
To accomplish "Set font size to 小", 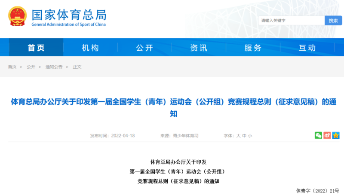I will (250, 136).
